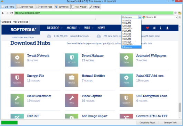Screen dimensions: 183x126
Task: Choose 1024x768 from the resolution list
Action: [x=131, y=23]
